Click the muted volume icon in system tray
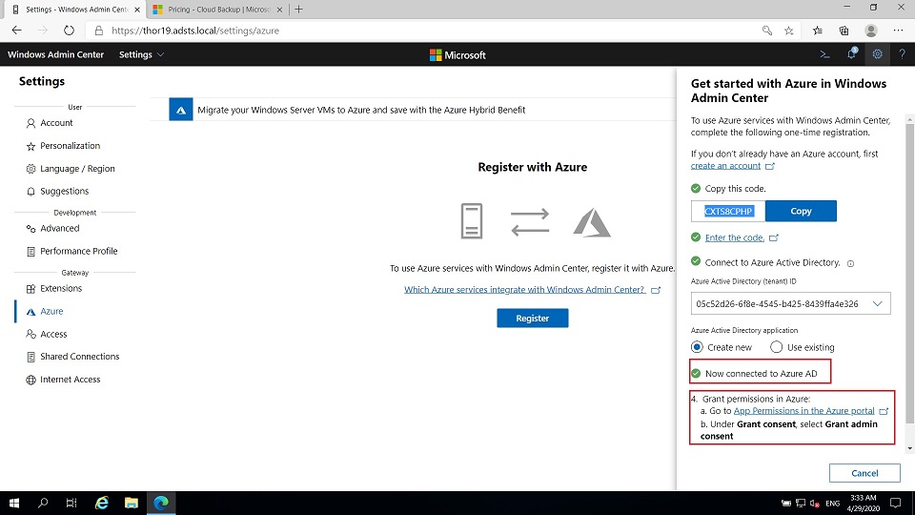Image resolution: width=915 pixels, height=515 pixels. click(815, 504)
